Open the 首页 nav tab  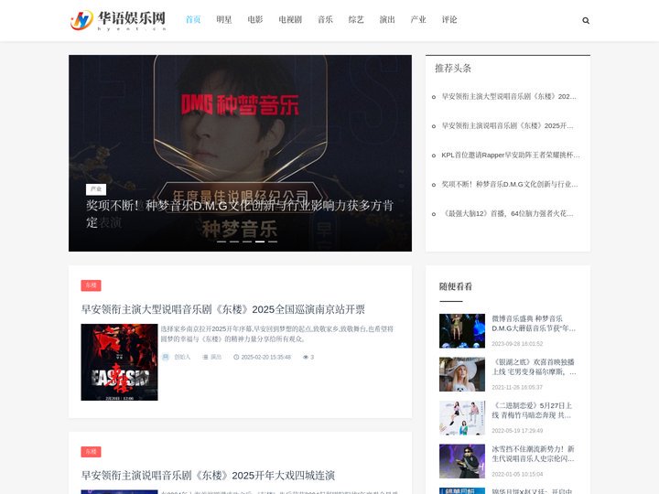(x=193, y=19)
